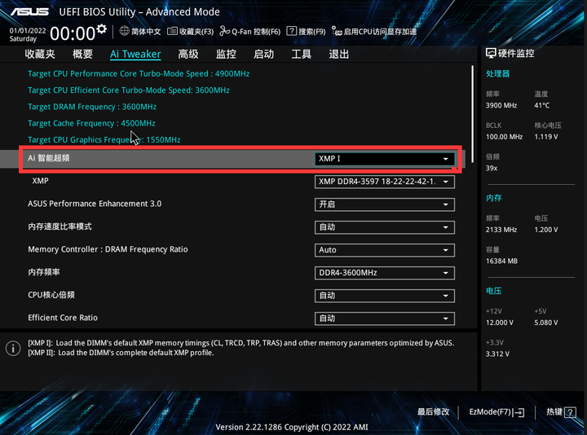Select the Ai Tweaker tab

pyautogui.click(x=135, y=55)
